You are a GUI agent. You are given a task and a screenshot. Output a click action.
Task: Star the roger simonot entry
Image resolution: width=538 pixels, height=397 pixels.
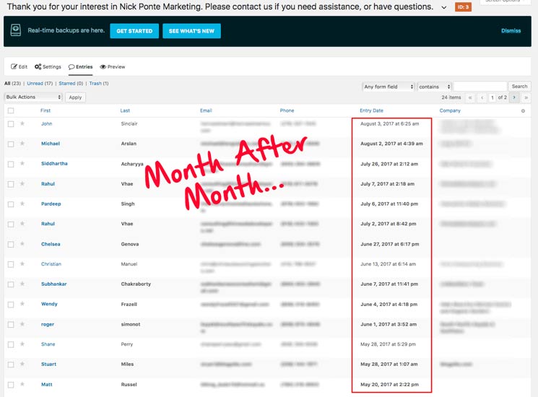tap(22, 324)
